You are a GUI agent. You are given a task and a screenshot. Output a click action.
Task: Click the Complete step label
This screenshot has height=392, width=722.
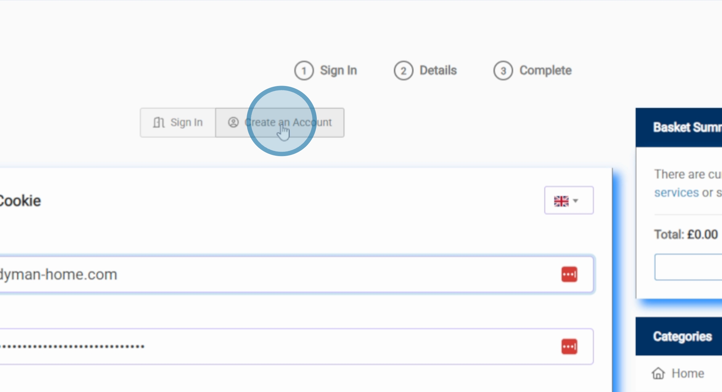(x=545, y=70)
